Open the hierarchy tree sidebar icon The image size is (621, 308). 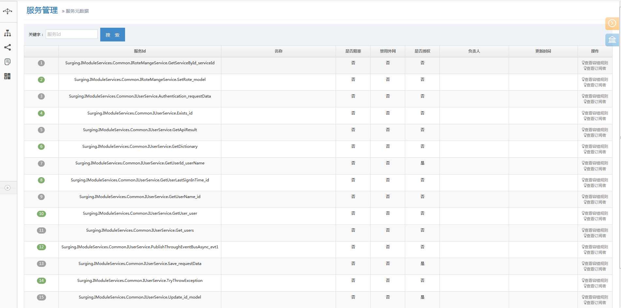pyautogui.click(x=8, y=33)
